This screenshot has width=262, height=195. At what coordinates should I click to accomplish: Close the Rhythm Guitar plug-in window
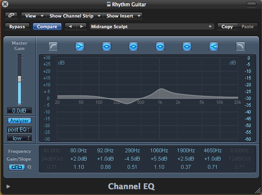pos(5,4)
